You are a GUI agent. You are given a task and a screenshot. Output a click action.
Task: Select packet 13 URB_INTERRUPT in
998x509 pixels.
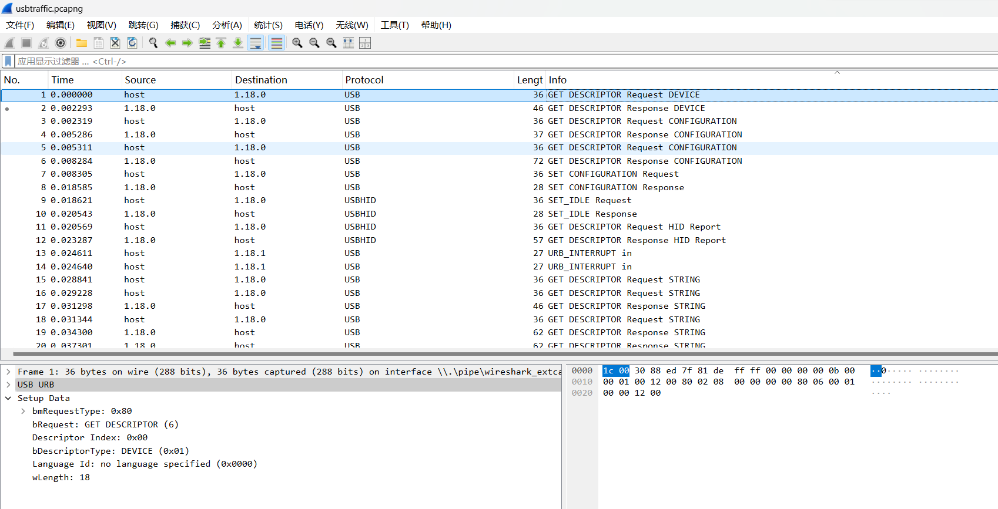click(x=499, y=253)
